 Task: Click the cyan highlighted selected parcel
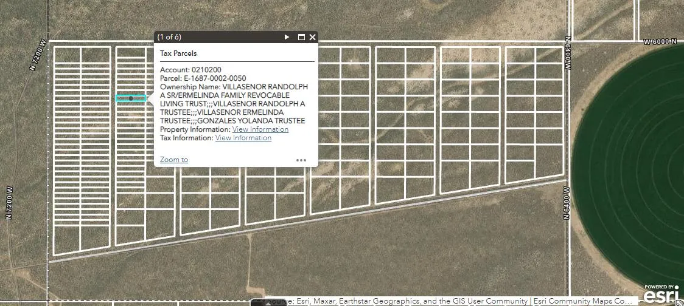tap(138, 98)
